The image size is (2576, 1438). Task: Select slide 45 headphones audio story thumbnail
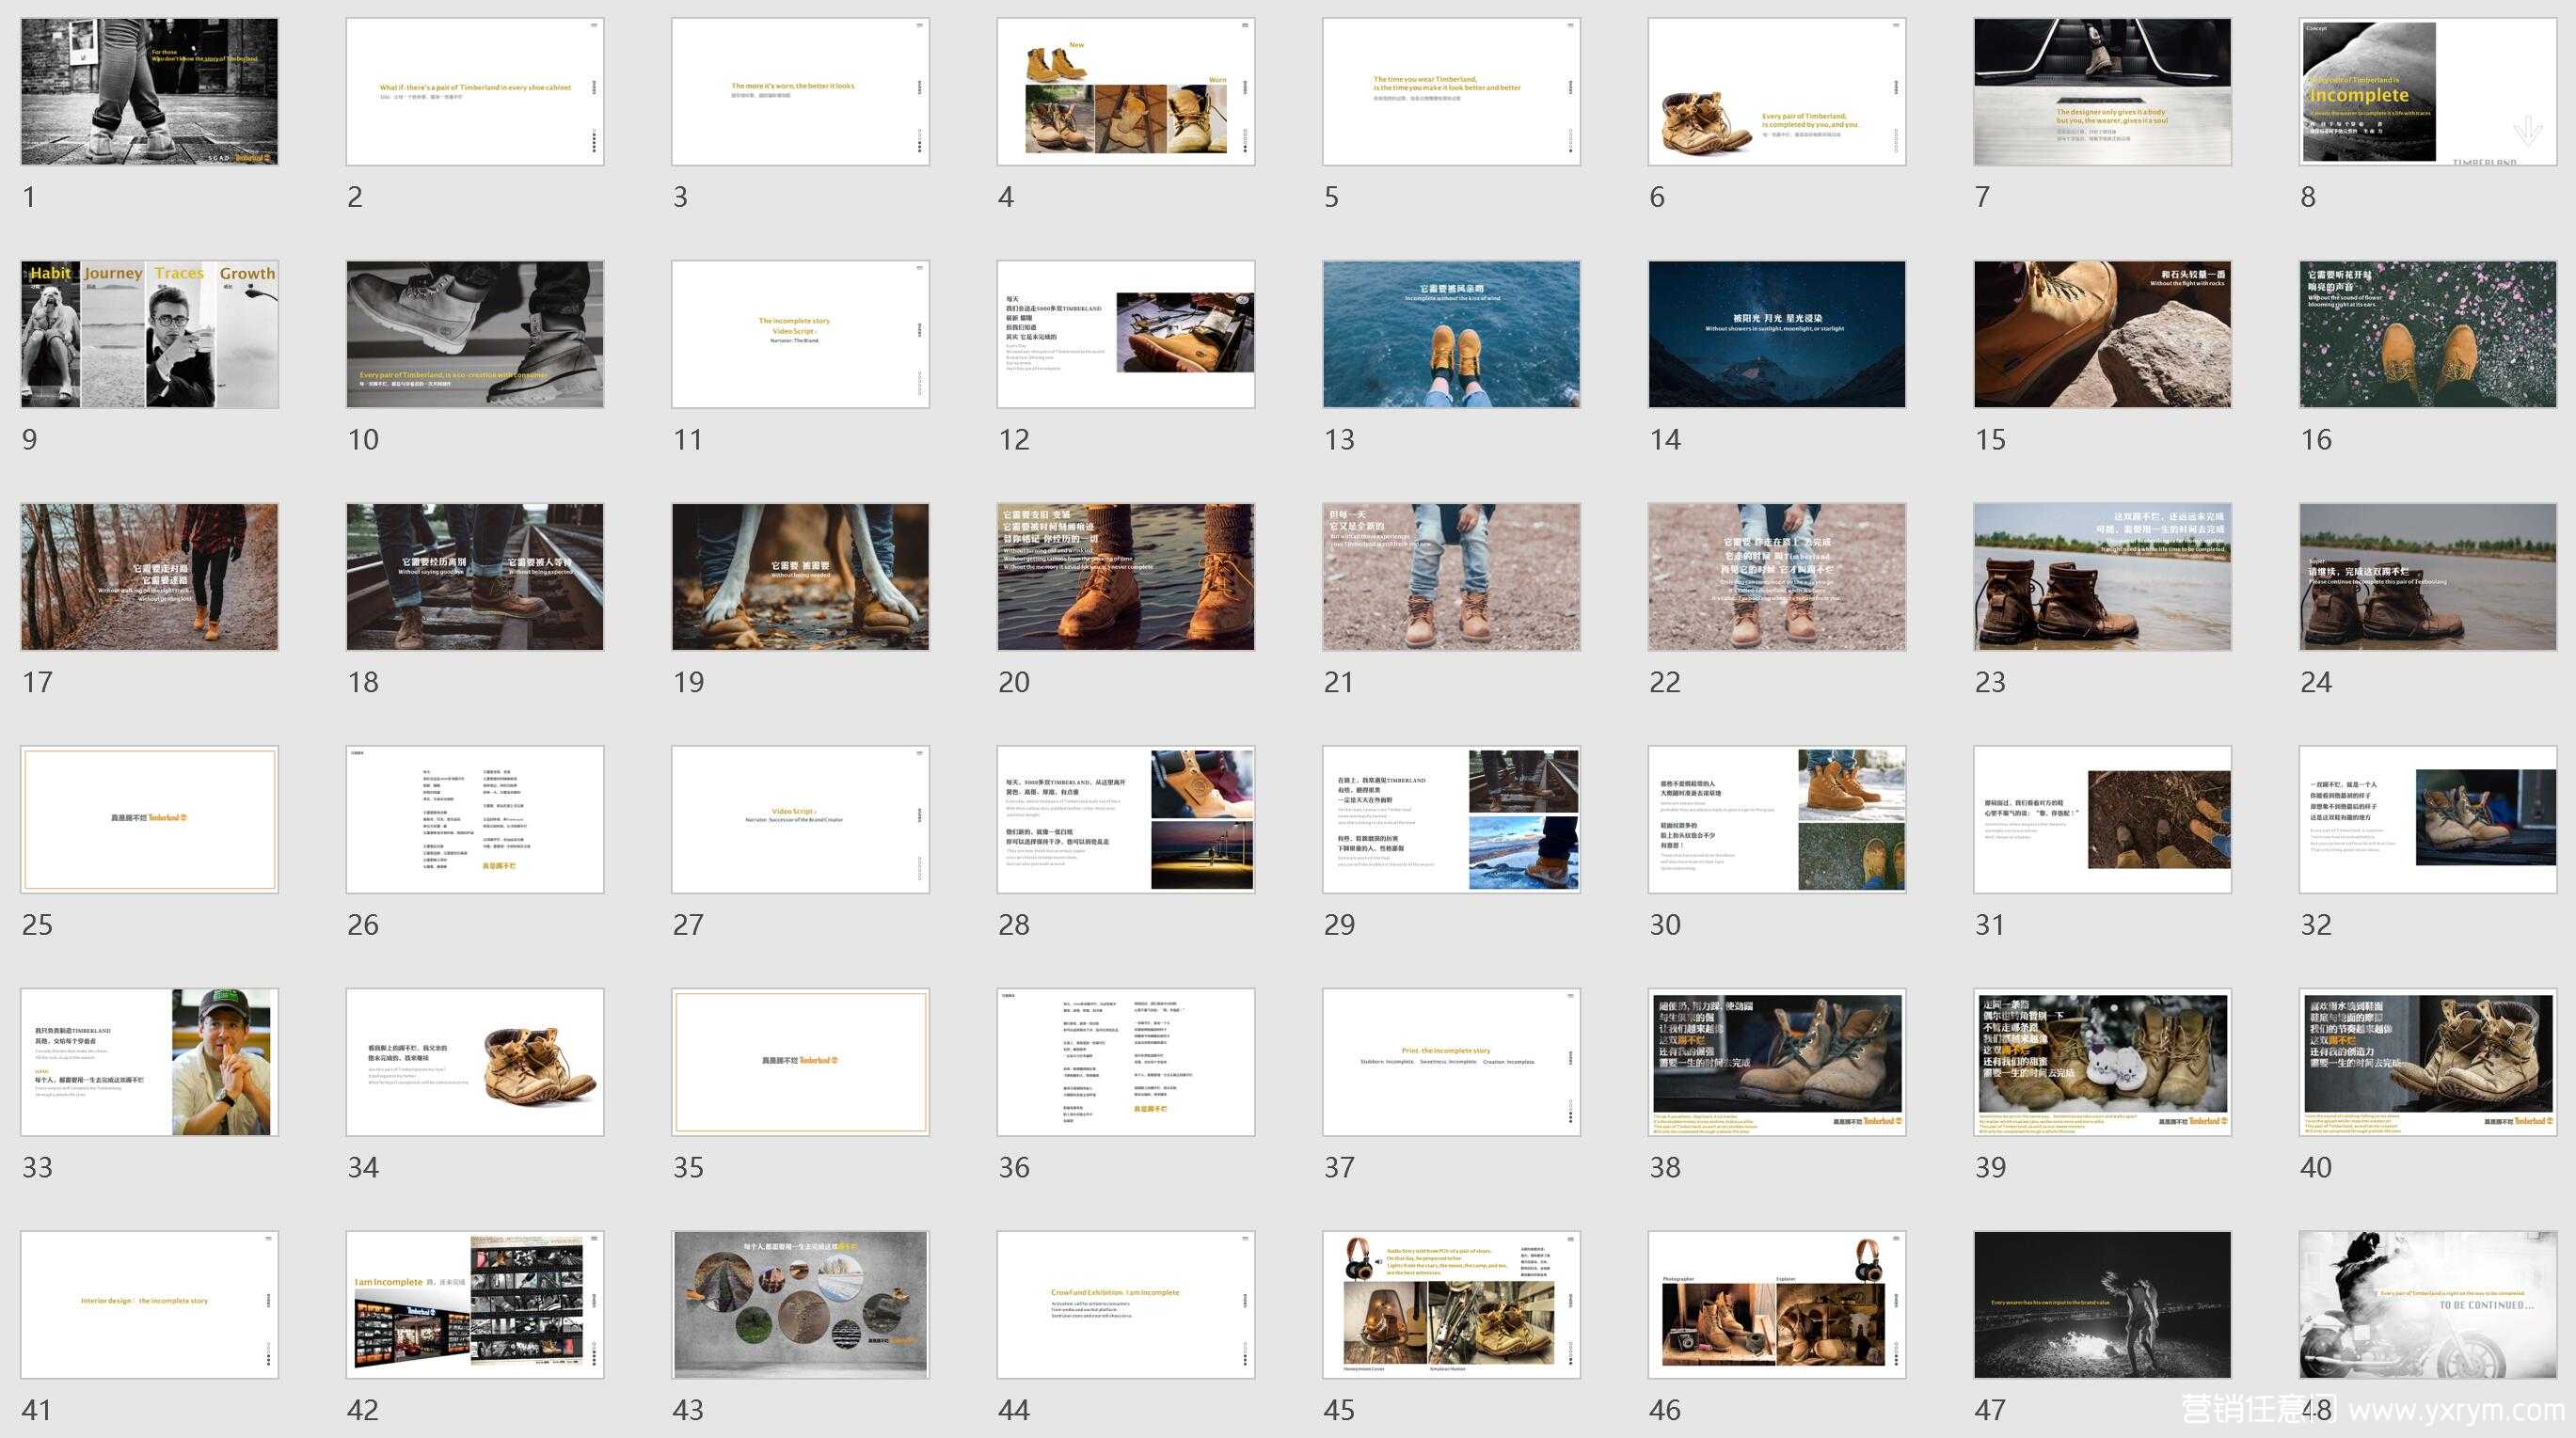click(x=1451, y=1305)
